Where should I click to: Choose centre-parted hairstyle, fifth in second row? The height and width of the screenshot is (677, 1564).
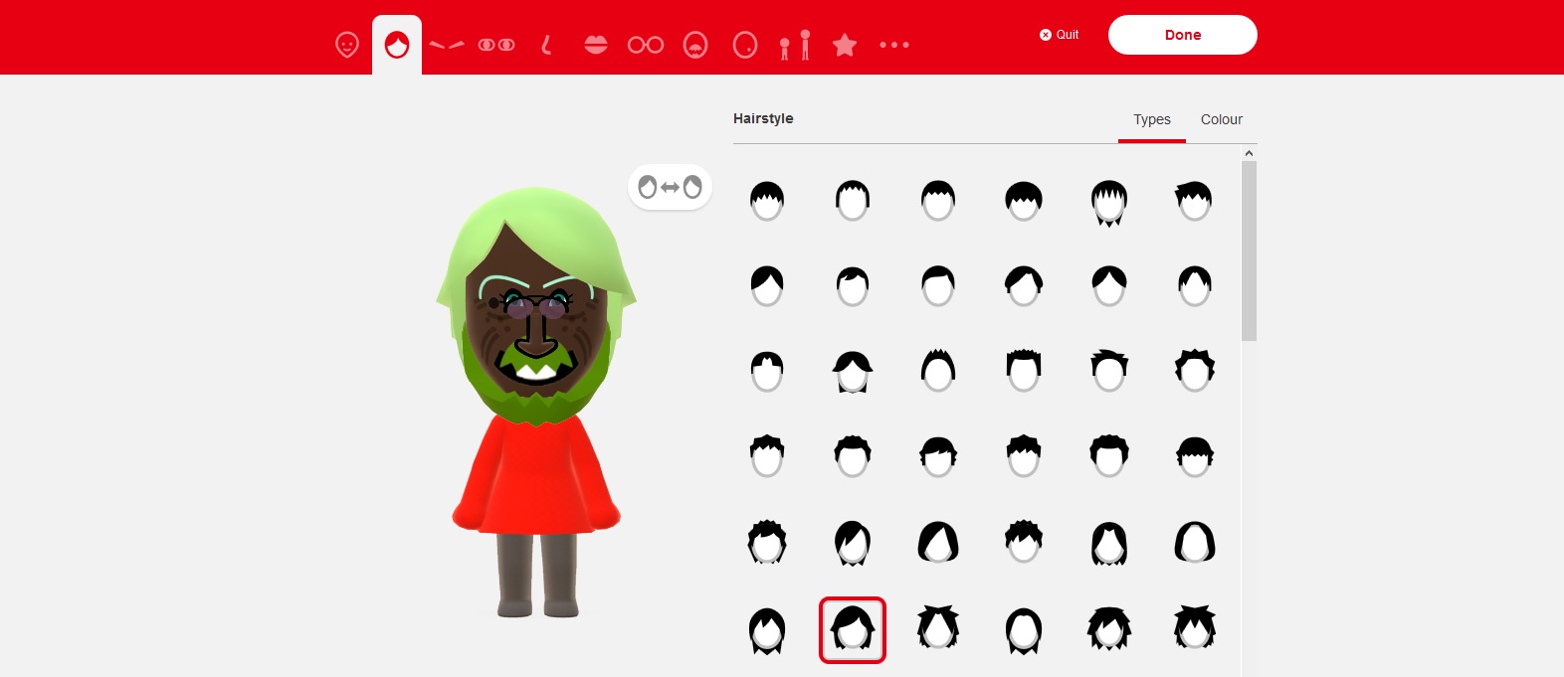1109,286
